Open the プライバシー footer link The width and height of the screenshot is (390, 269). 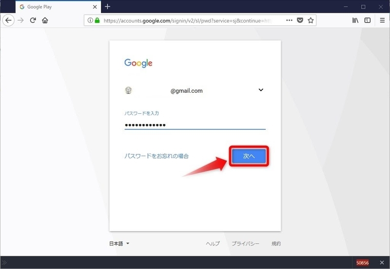(x=245, y=244)
